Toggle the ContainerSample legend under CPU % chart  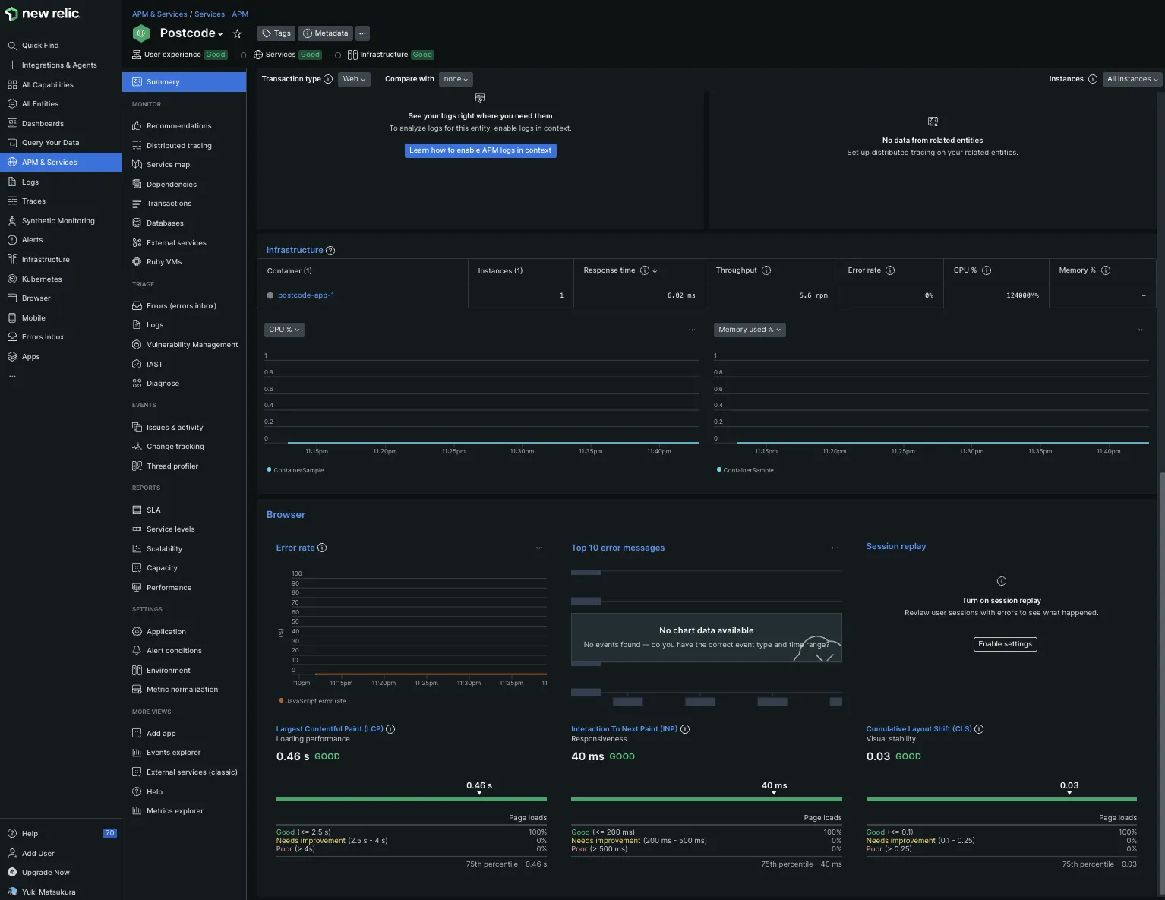(295, 470)
